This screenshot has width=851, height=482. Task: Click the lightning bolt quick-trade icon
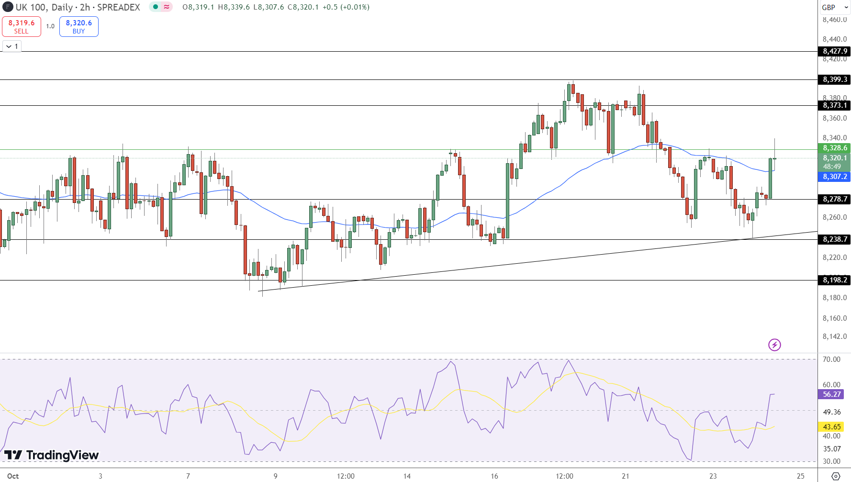click(775, 345)
